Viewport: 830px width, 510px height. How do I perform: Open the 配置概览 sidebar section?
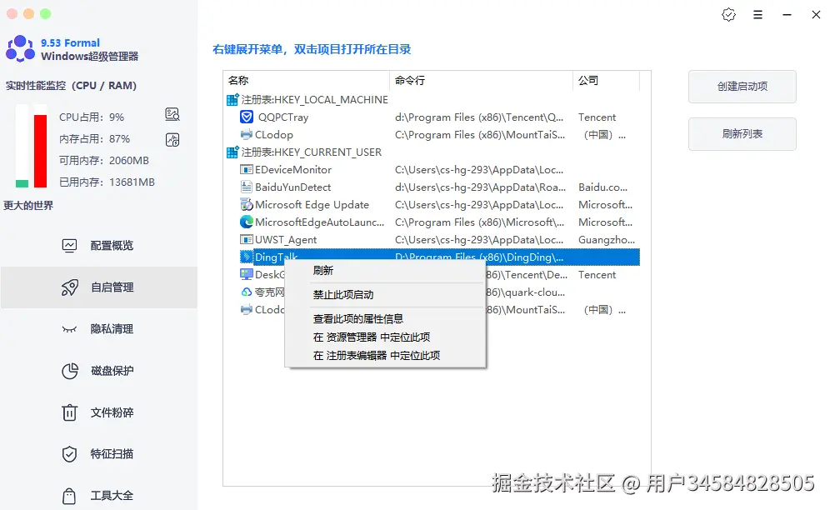[99, 245]
